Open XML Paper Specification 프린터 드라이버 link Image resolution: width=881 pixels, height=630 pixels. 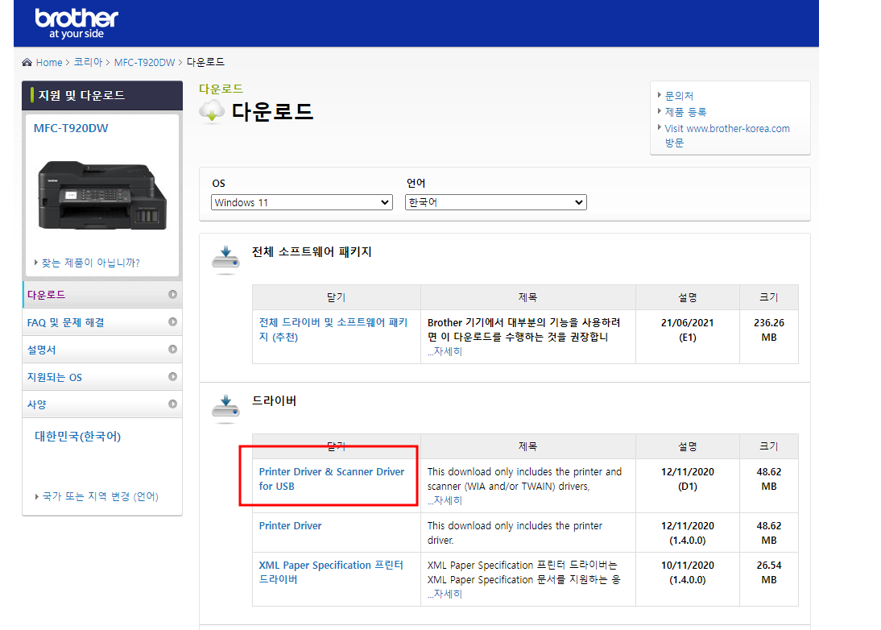(332, 572)
